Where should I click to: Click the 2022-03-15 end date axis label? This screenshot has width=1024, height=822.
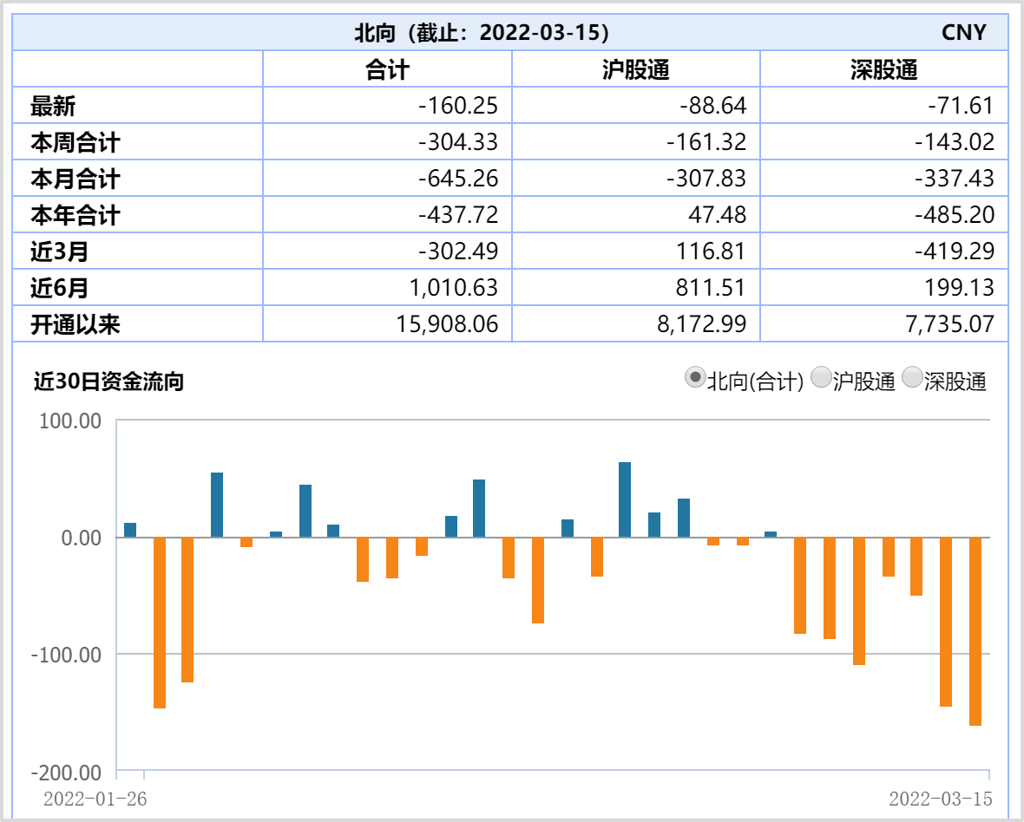pos(940,798)
